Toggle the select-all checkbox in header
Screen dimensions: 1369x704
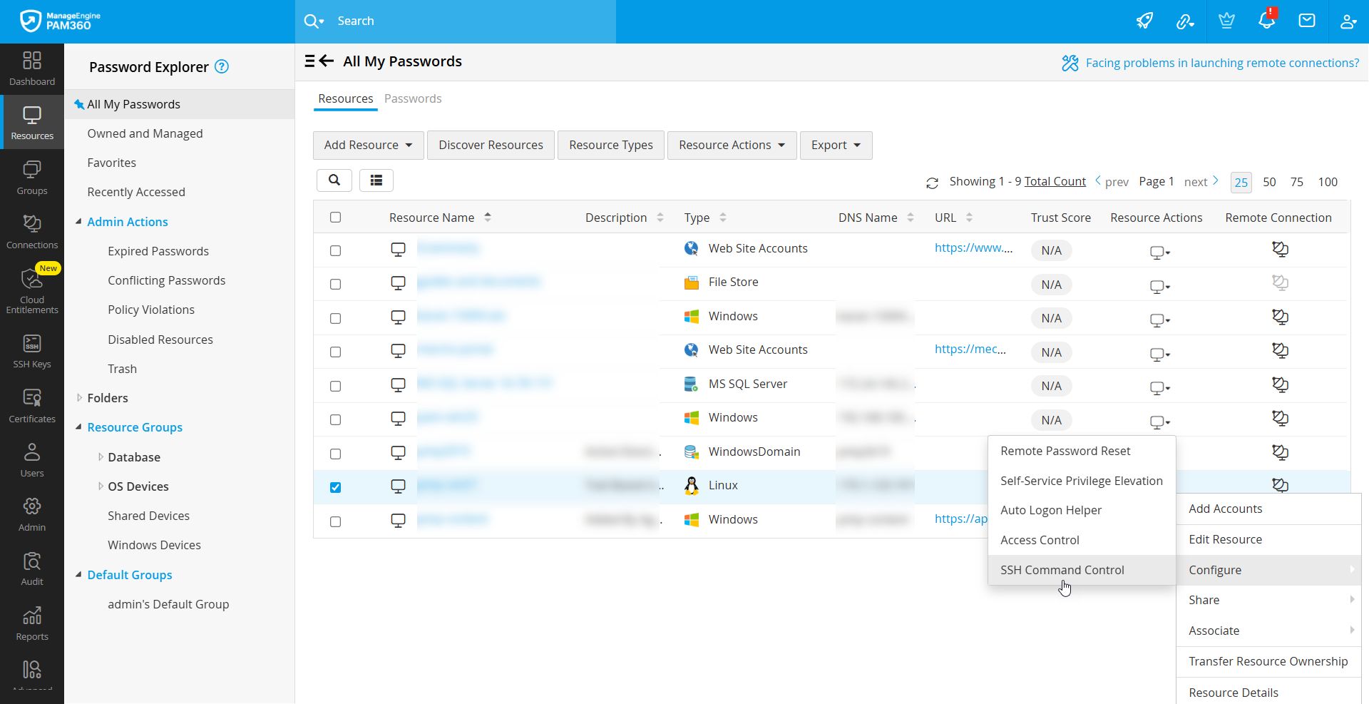tap(336, 218)
